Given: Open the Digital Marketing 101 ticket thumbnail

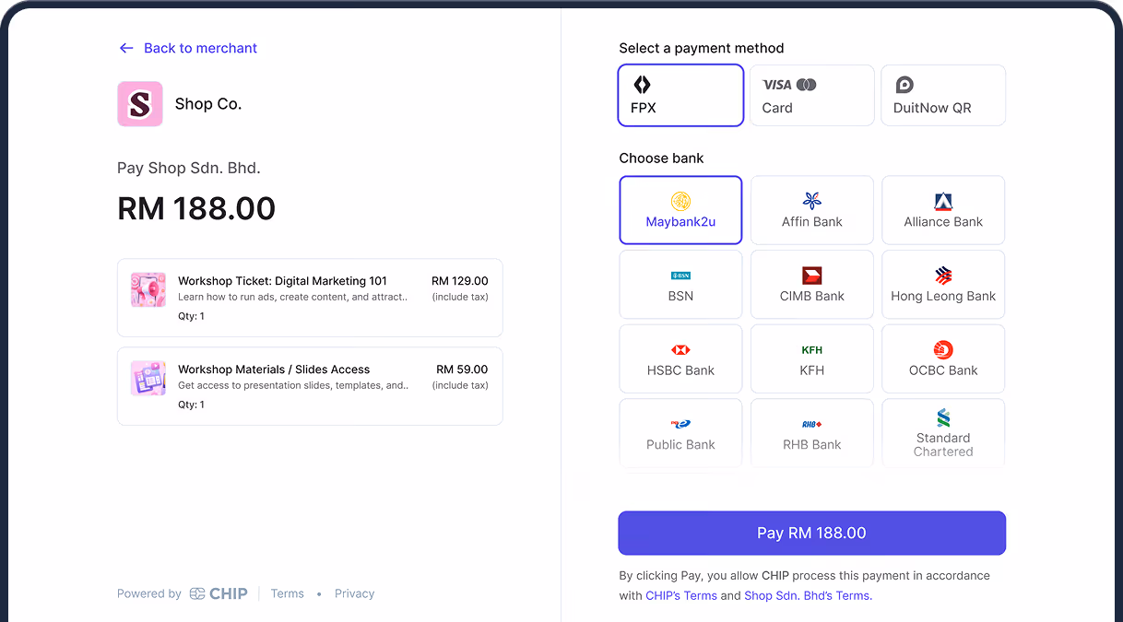Looking at the screenshot, I should click(x=148, y=289).
